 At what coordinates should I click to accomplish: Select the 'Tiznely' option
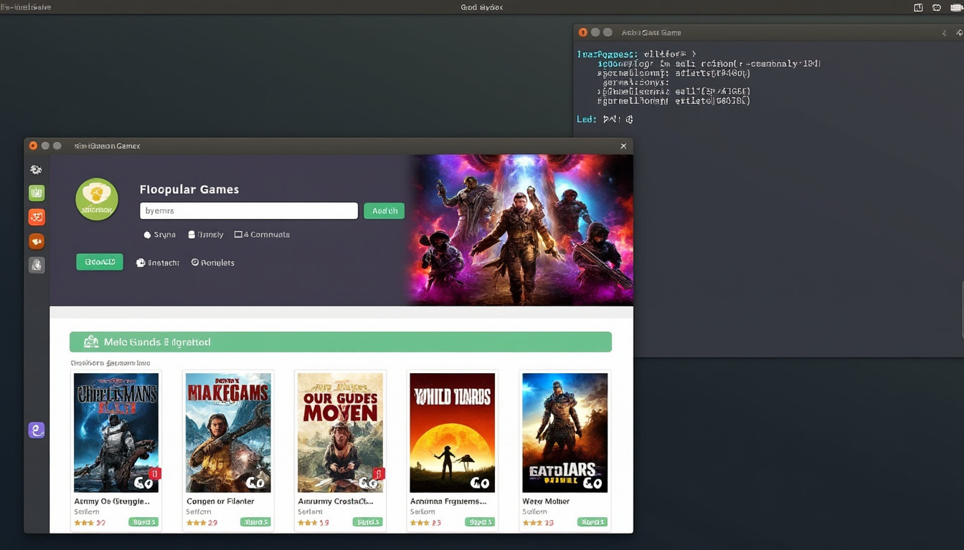click(x=205, y=235)
